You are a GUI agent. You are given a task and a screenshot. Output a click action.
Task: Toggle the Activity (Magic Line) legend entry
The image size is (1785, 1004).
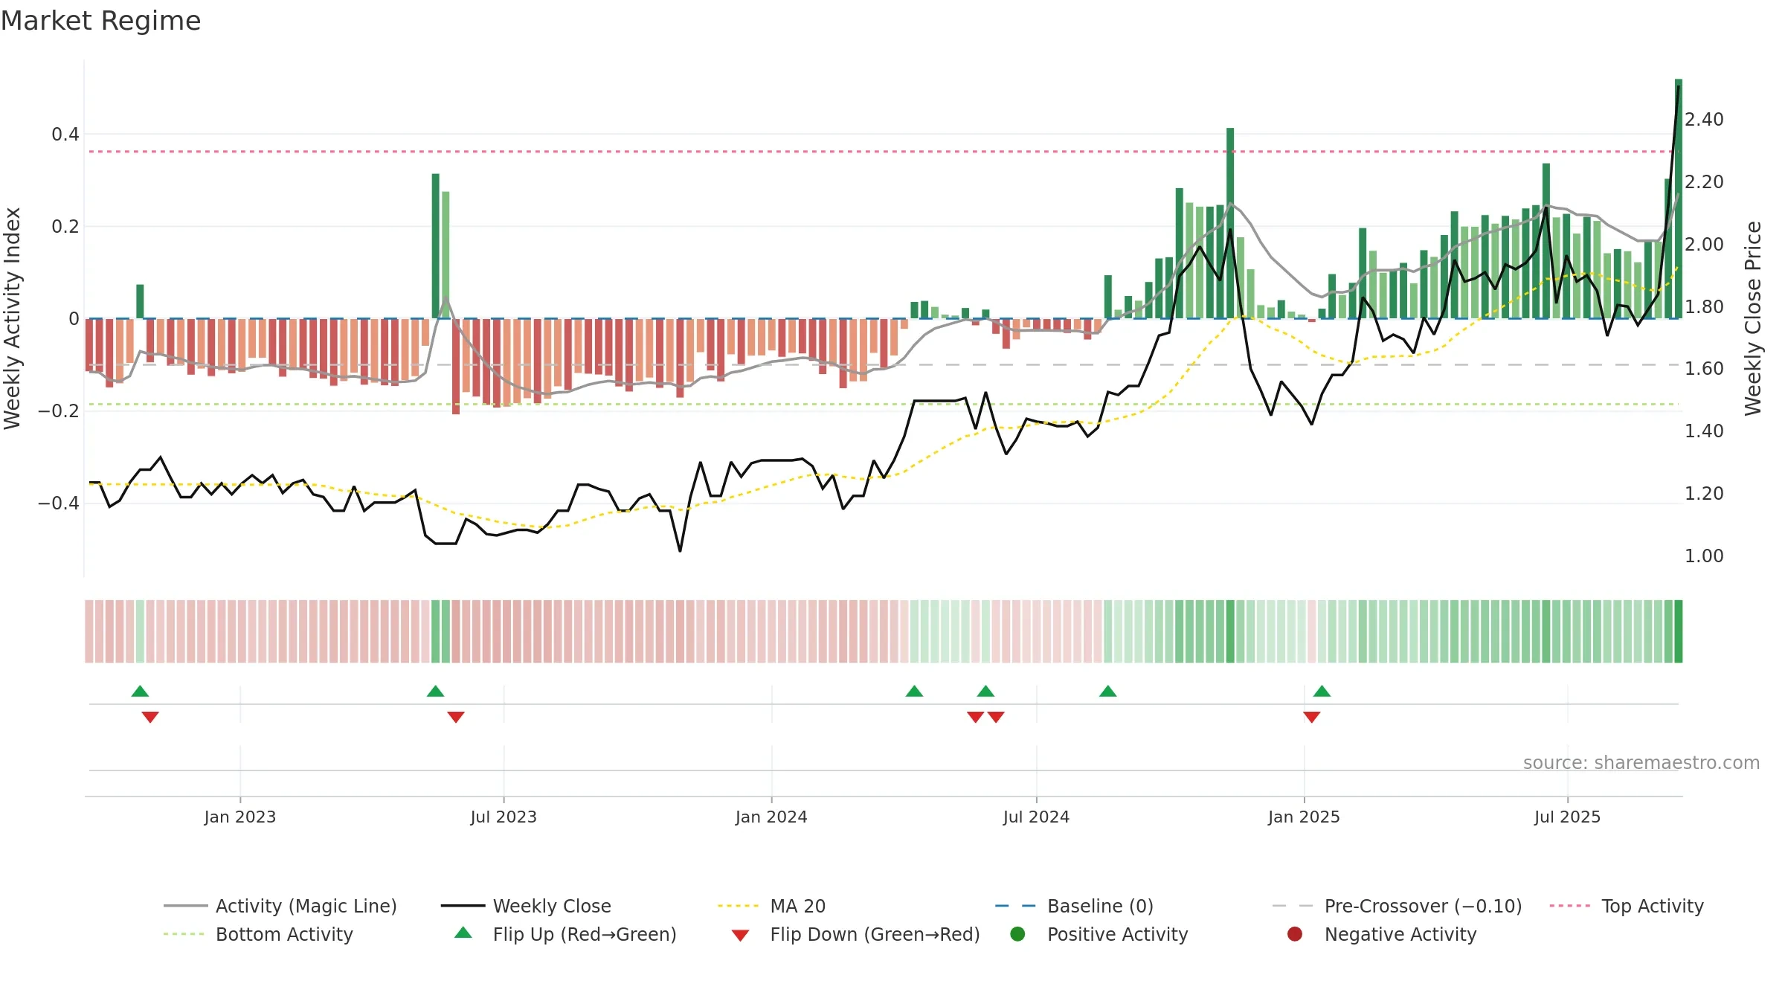pos(280,906)
